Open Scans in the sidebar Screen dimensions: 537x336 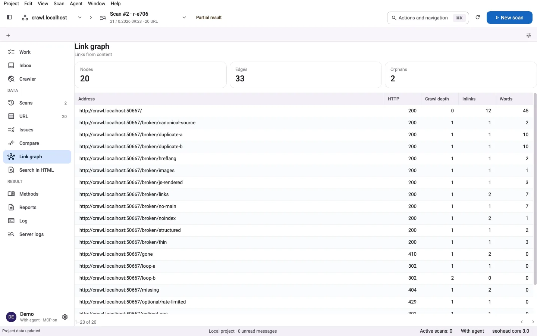coord(37,103)
